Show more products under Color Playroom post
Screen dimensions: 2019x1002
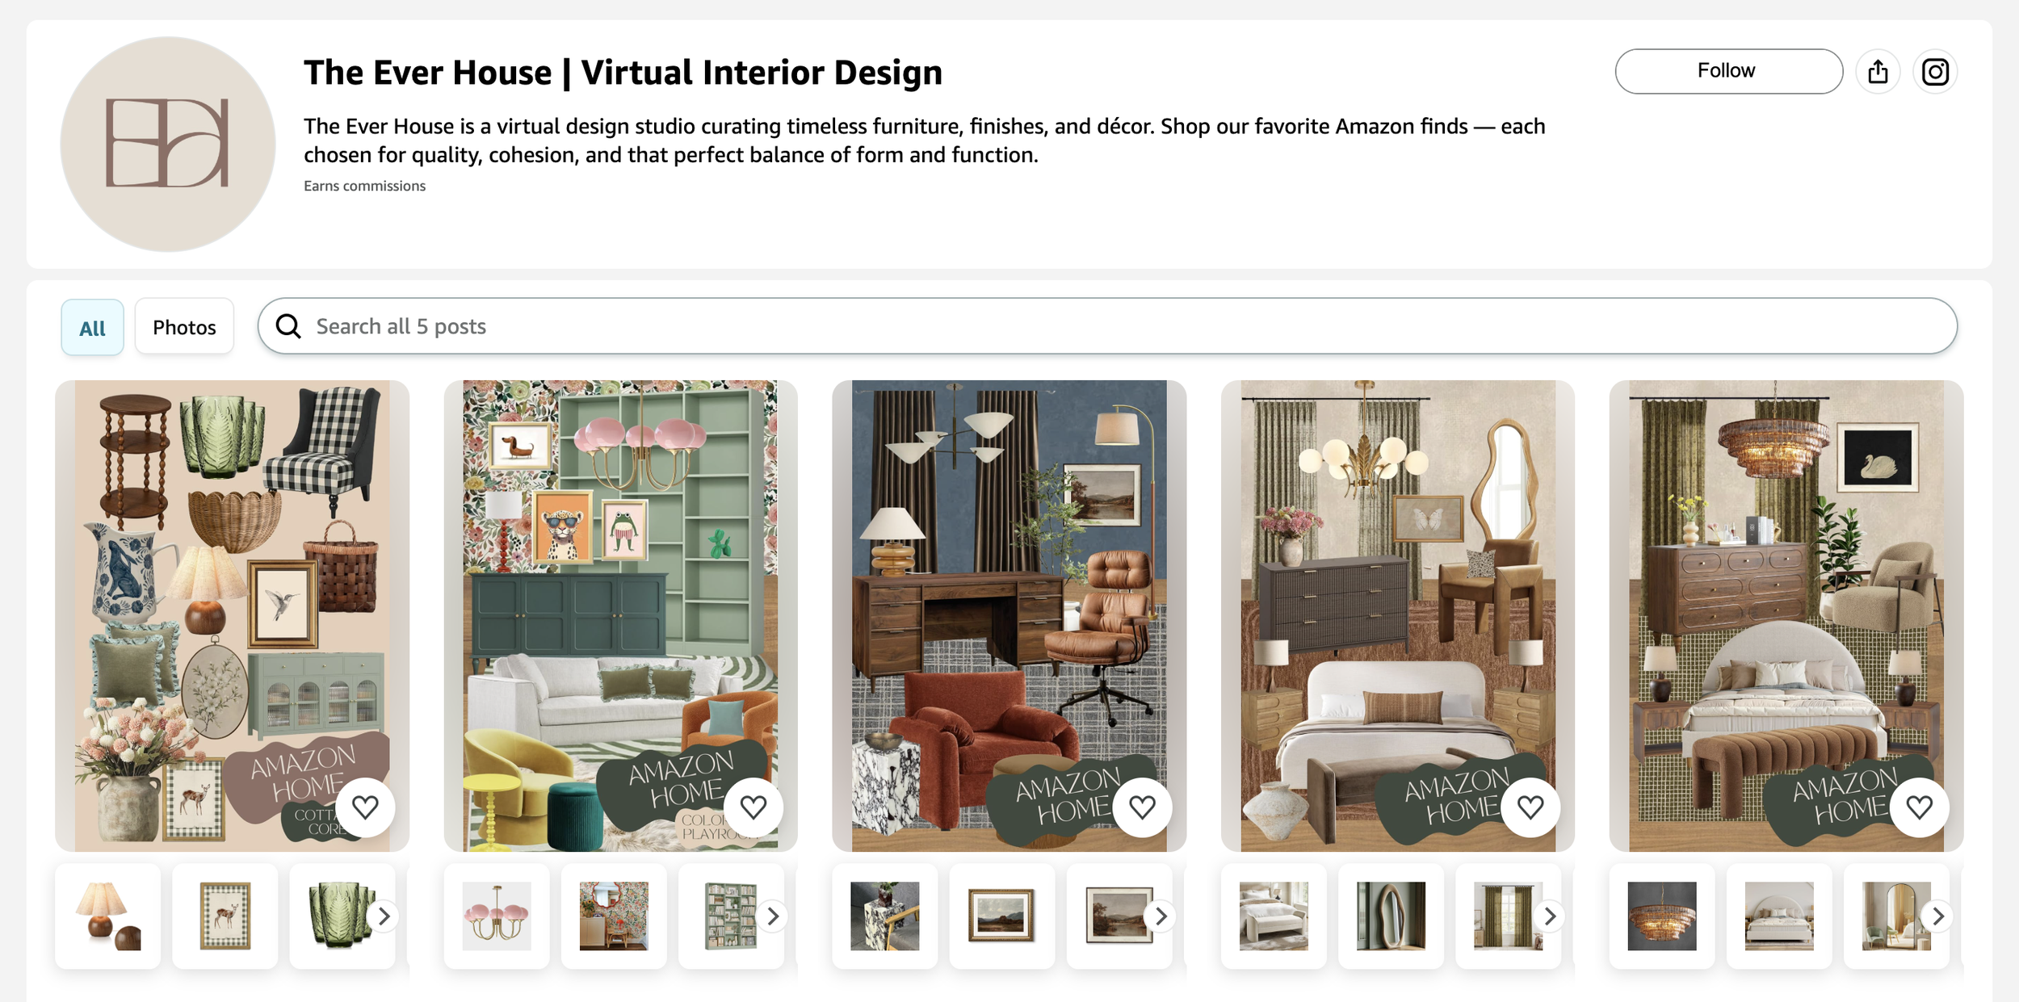pyautogui.click(x=772, y=916)
